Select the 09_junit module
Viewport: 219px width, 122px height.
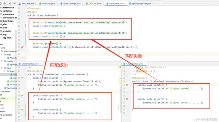(4, 28)
